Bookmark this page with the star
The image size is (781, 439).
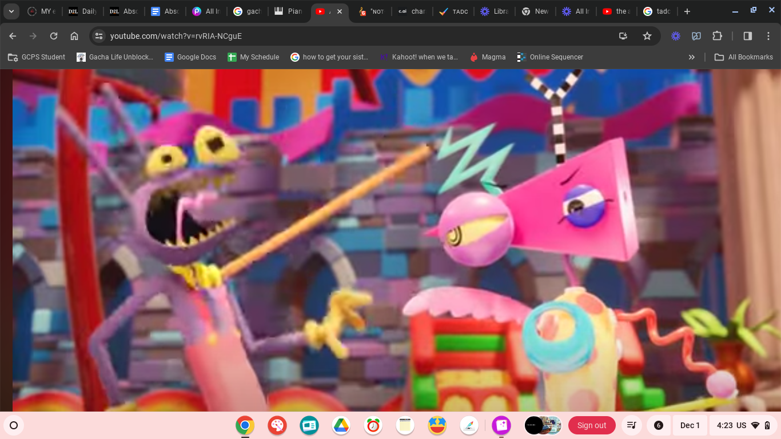[647, 36]
